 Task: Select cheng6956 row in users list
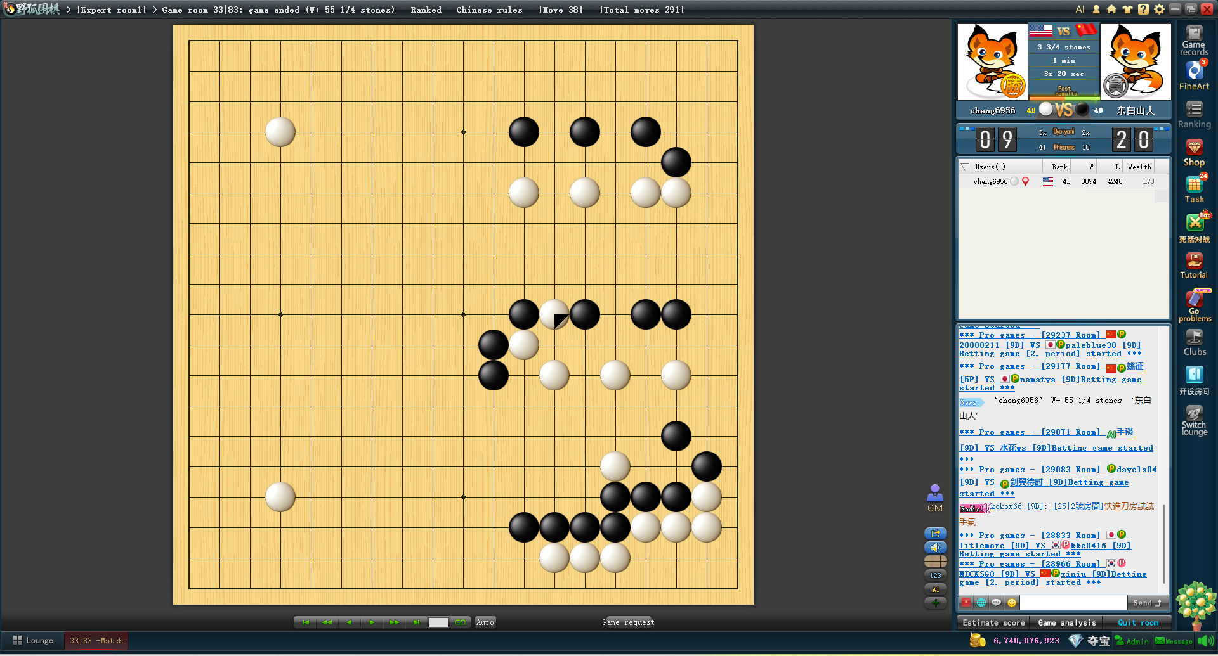pos(1064,181)
